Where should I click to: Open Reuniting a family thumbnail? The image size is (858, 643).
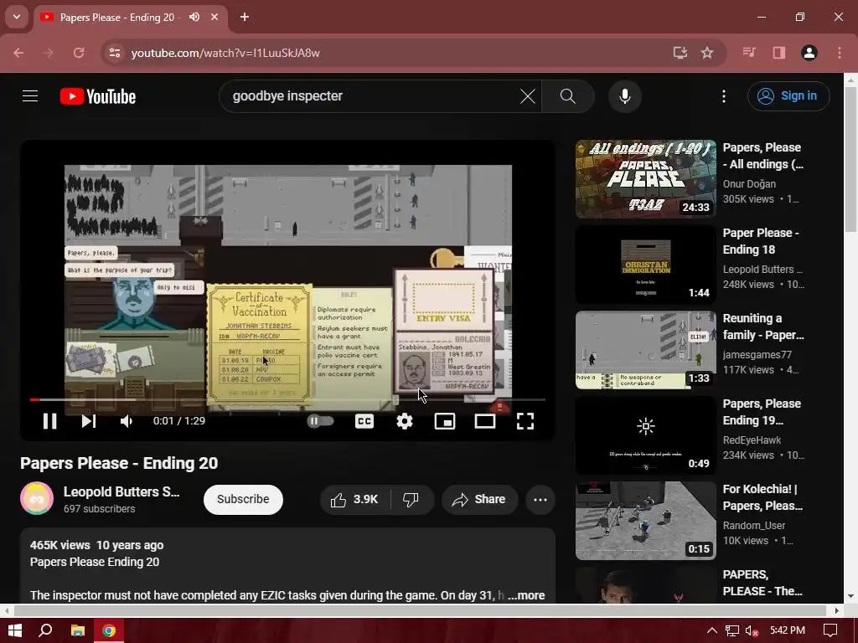point(646,350)
